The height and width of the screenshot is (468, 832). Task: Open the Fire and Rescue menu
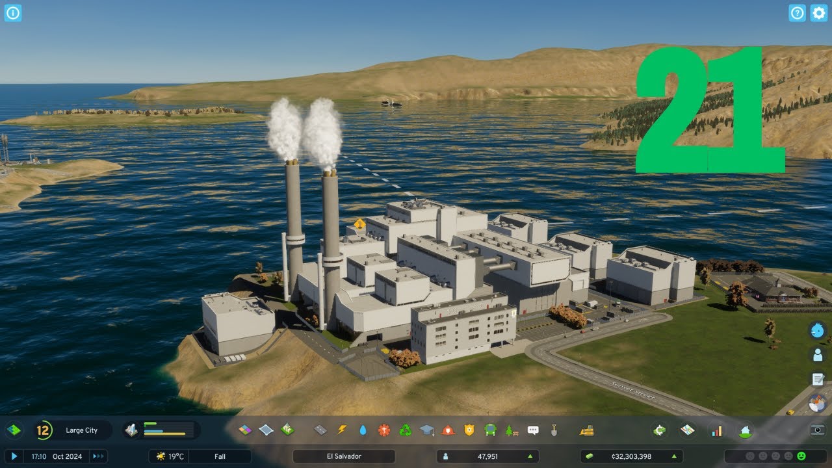448,430
